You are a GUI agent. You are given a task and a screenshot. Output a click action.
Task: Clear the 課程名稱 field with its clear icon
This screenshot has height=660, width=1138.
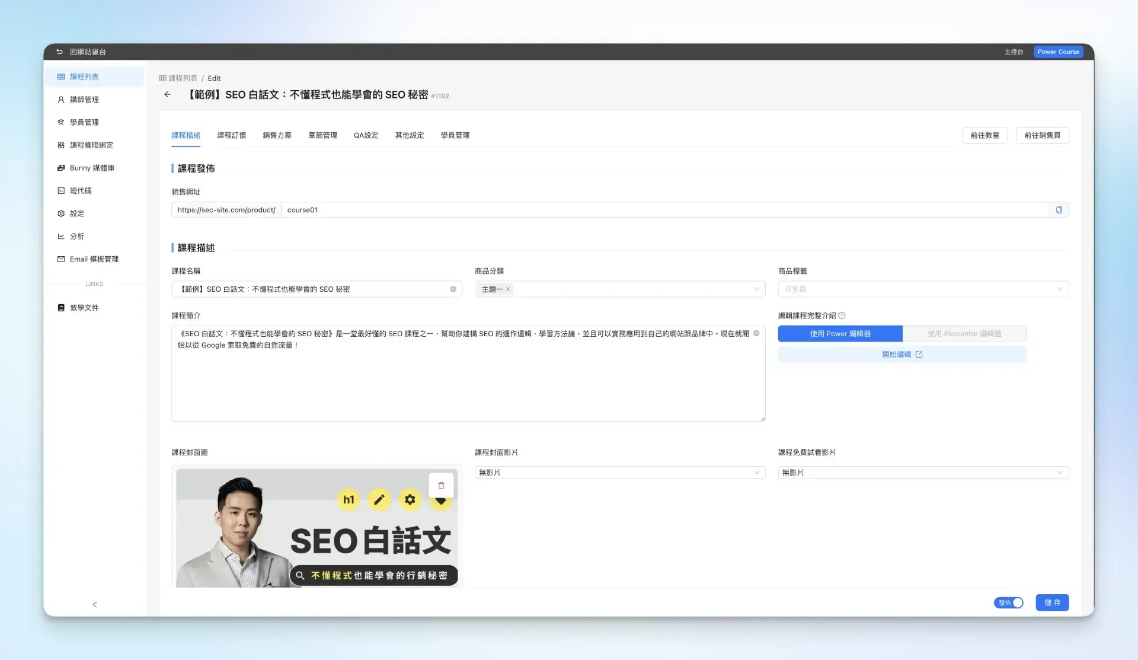(453, 289)
